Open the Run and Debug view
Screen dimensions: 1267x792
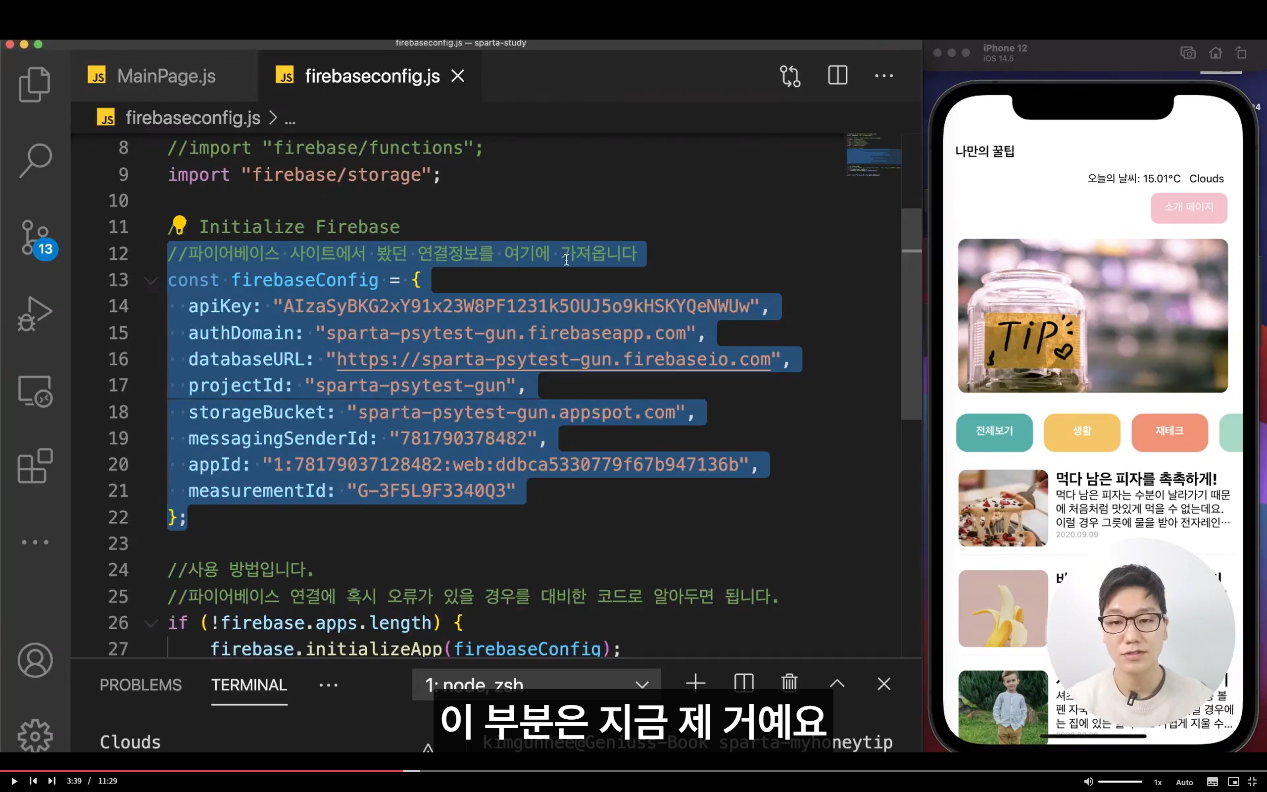point(35,314)
